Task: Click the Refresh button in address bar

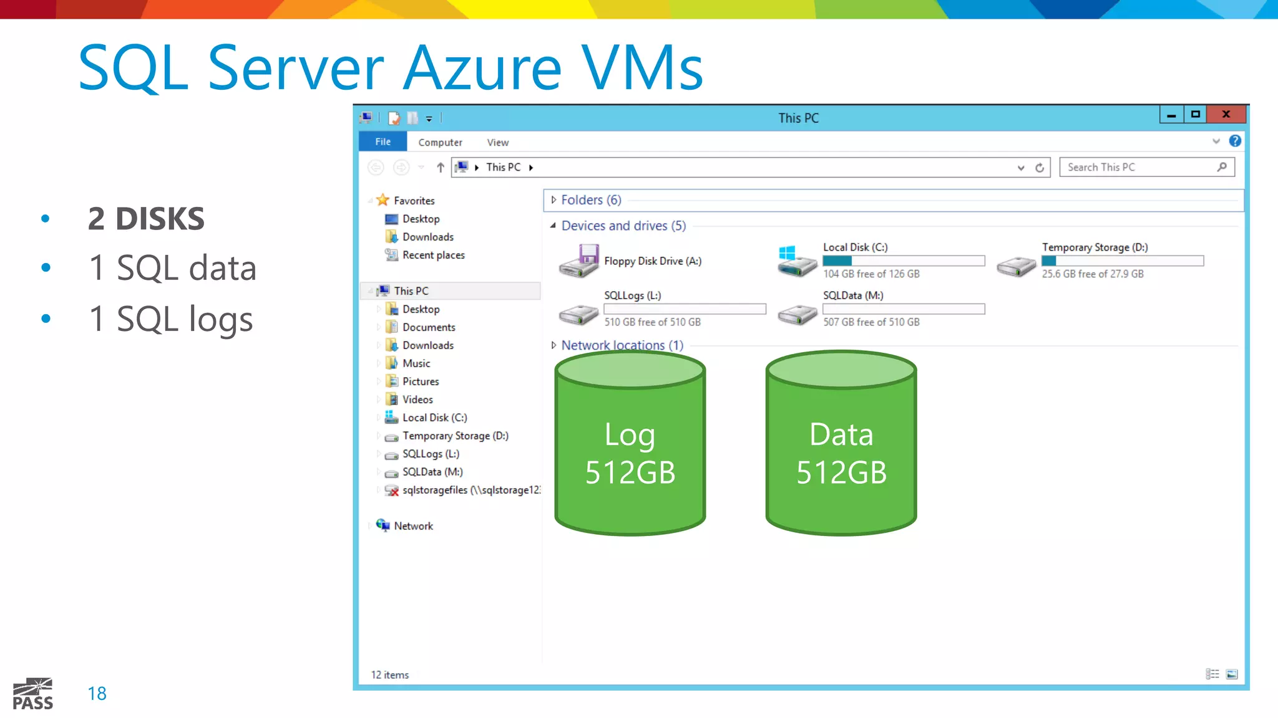Action: 1040,168
